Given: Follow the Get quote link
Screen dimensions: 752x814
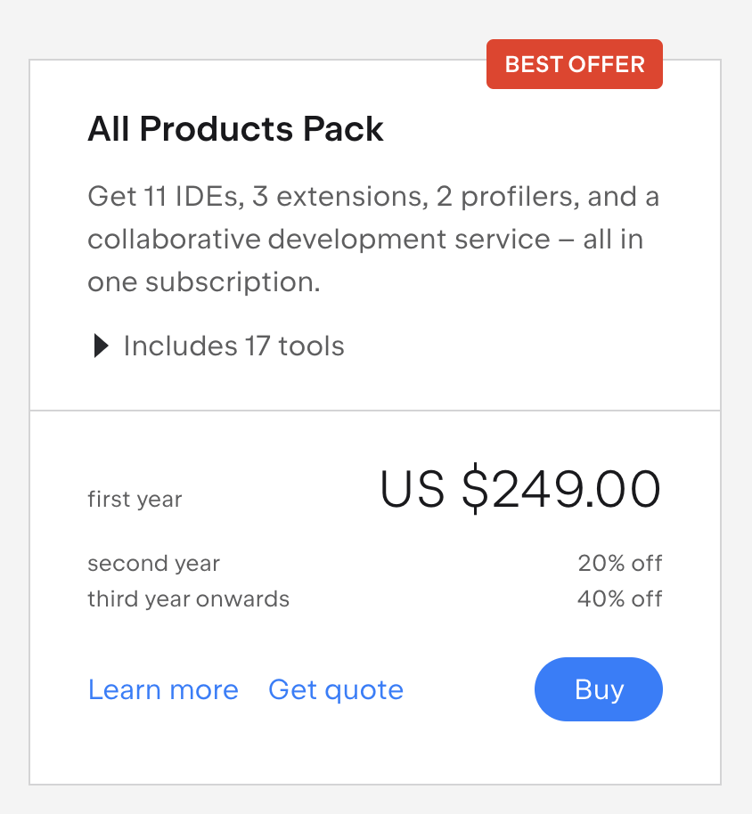Looking at the screenshot, I should 336,689.
